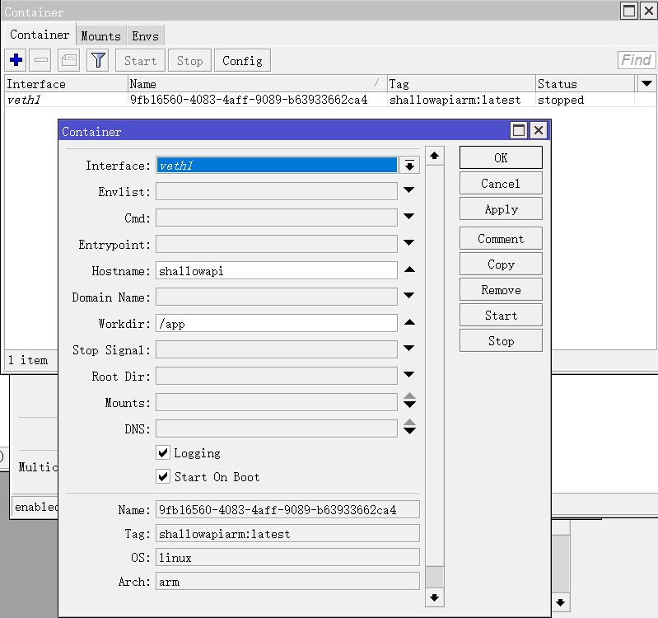Click the toolbar Stop button
658x618 pixels.
(x=189, y=60)
